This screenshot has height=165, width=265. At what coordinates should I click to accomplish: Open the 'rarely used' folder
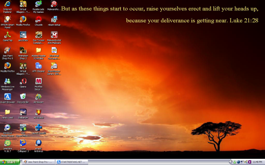click(7, 112)
